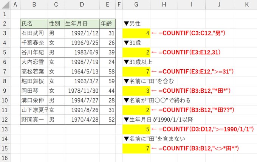Select yellow result cell showing 4
The height and width of the screenshot is (162, 257).
[136, 33]
